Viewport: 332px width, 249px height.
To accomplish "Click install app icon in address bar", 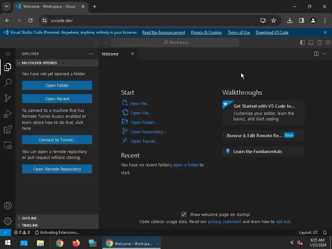I will (263, 20).
